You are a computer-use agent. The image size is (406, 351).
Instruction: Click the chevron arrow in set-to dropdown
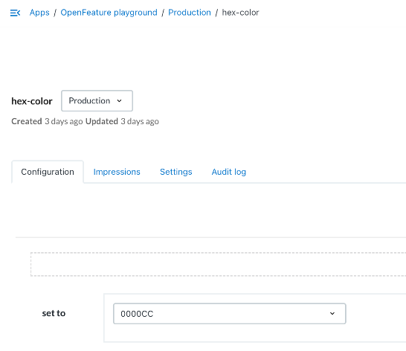tap(332, 314)
